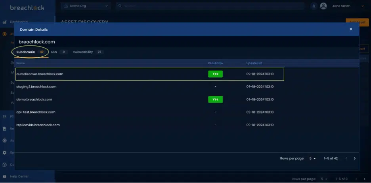Open the Help Center menu item
The image size is (371, 183).
click(19, 176)
